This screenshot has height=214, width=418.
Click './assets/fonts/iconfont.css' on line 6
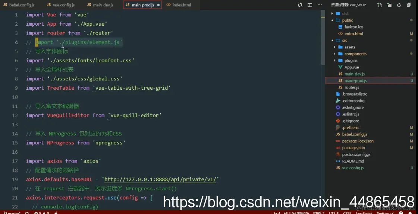tap(91, 60)
